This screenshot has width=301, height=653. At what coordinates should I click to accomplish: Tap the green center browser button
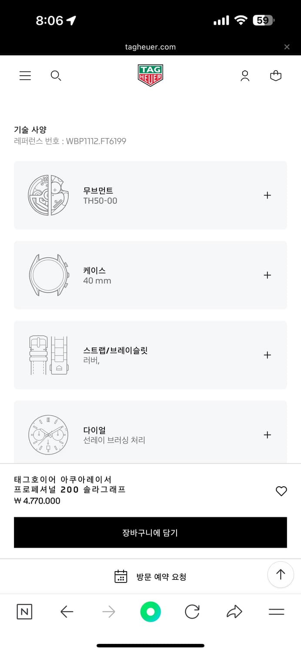pos(150,612)
